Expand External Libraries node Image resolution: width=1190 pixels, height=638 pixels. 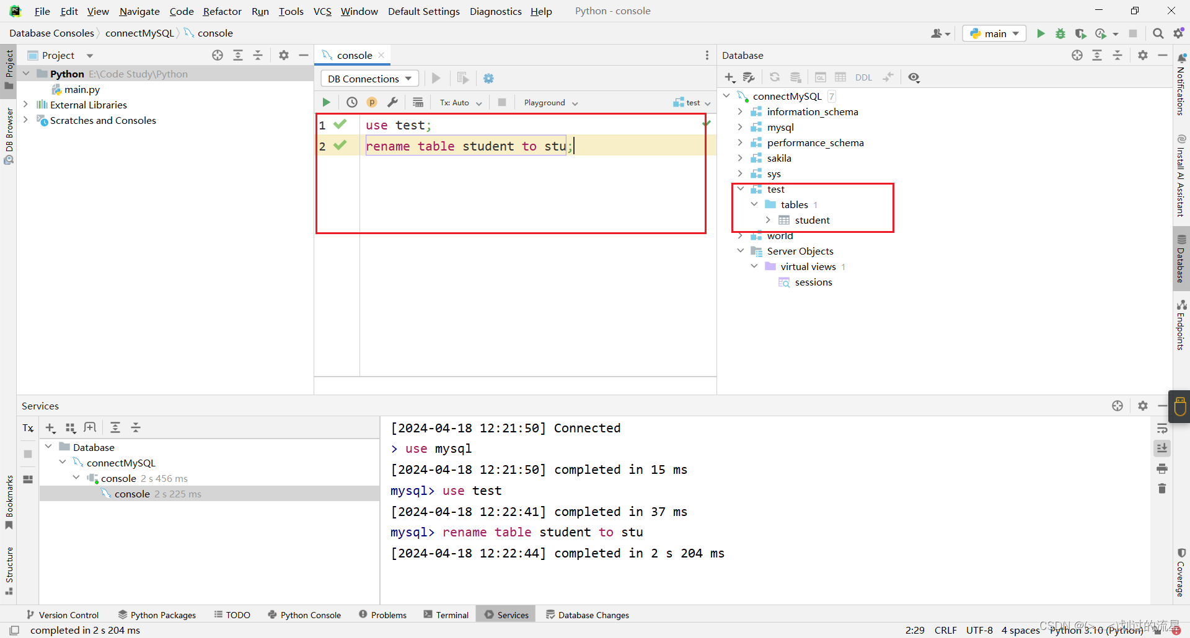[25, 105]
